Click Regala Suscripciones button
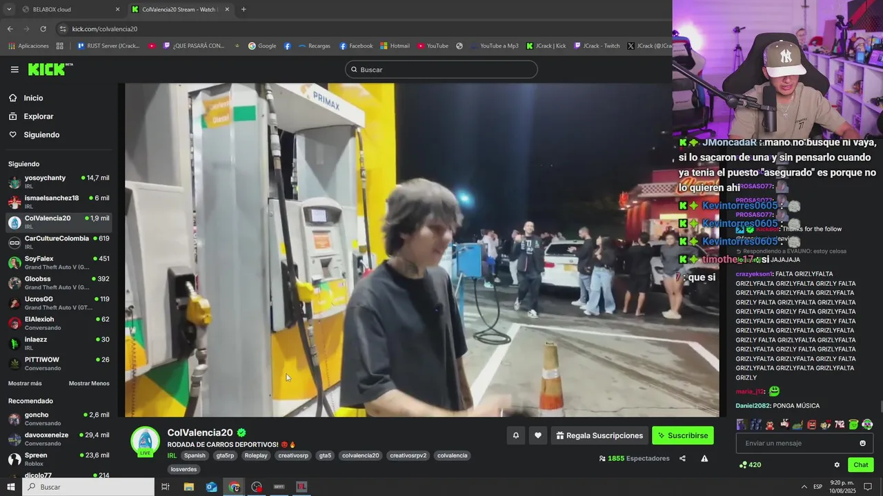This screenshot has width=883, height=496. tap(599, 436)
